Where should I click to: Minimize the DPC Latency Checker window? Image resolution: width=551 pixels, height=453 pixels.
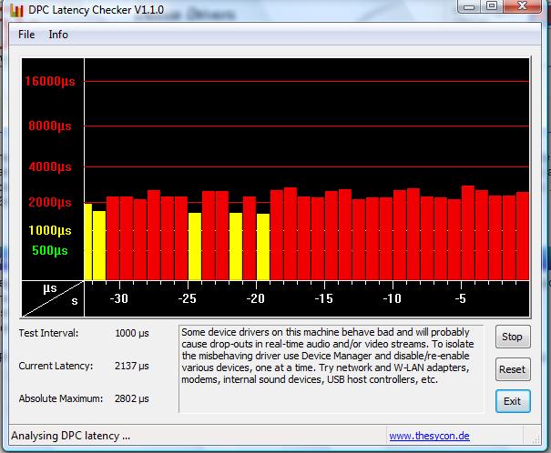[x=469, y=6]
